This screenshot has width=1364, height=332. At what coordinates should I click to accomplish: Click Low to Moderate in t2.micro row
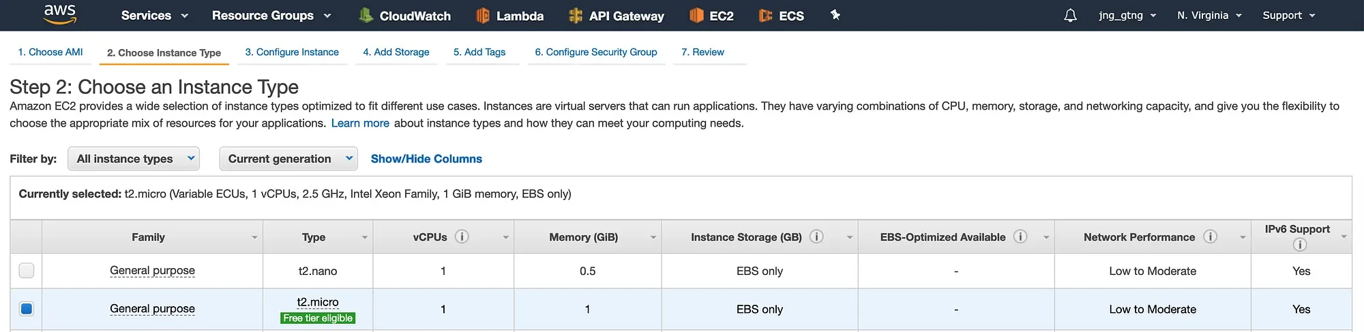pos(1153,309)
